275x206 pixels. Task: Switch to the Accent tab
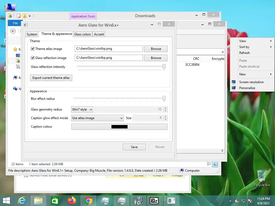[x=99, y=34]
